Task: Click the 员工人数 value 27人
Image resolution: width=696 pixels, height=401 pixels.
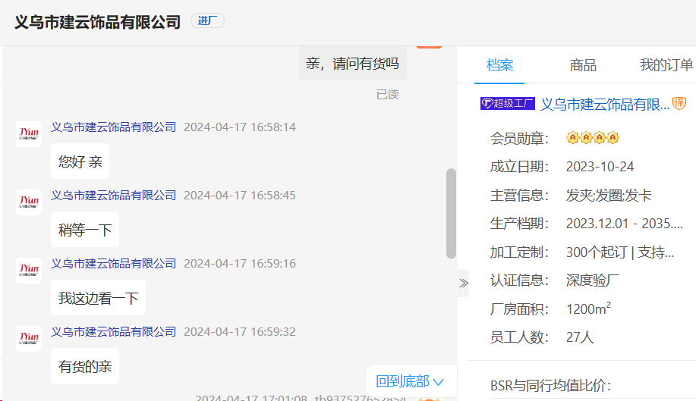Action: point(580,337)
